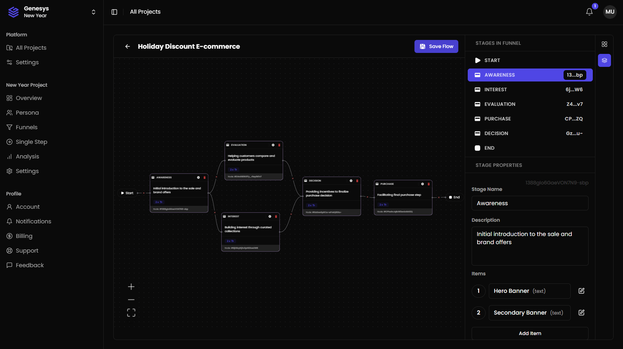Click the fit view icon
This screenshot has height=349, width=623.
coord(131,313)
